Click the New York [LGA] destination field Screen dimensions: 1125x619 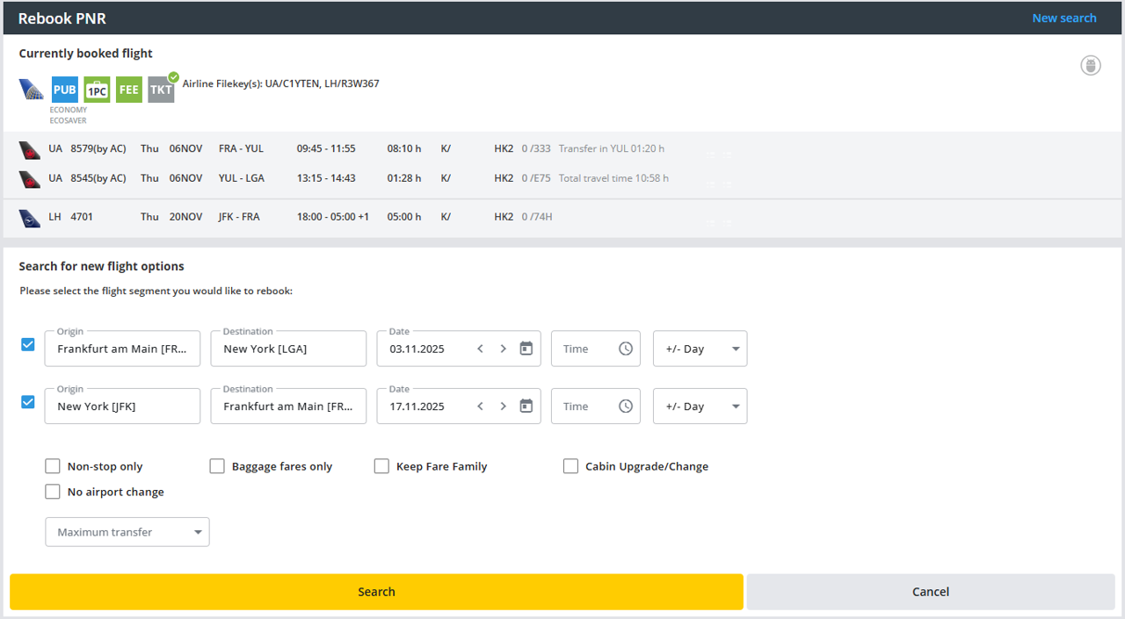[288, 349]
